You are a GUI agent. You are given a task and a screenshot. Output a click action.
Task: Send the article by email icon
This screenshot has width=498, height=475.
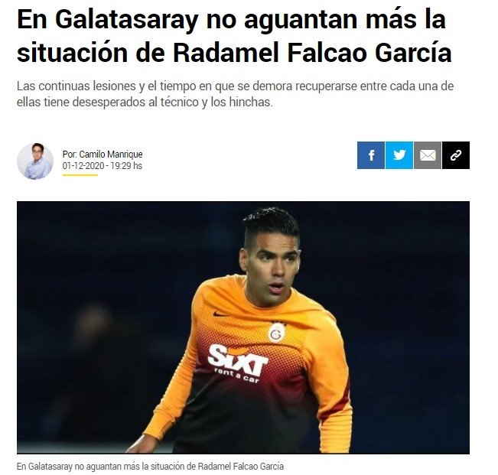point(428,155)
